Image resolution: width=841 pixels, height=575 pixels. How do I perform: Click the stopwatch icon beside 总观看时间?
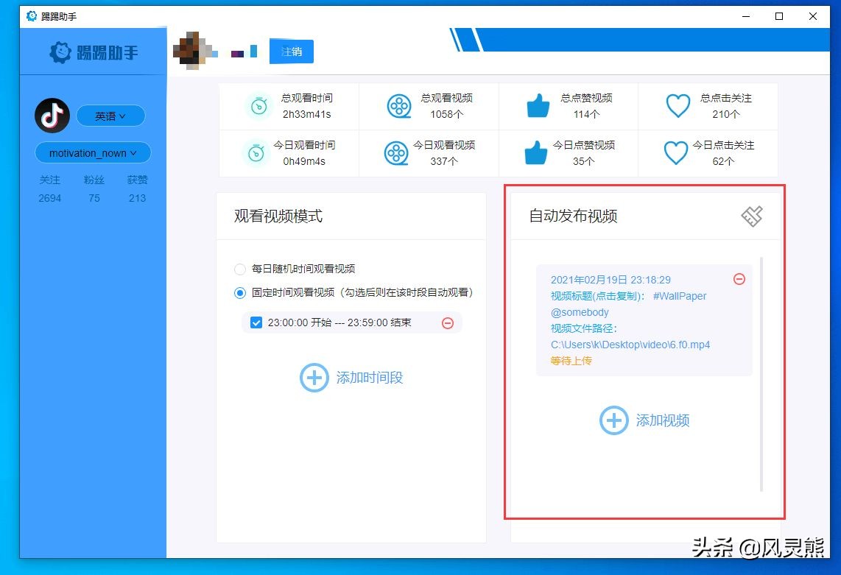click(259, 106)
